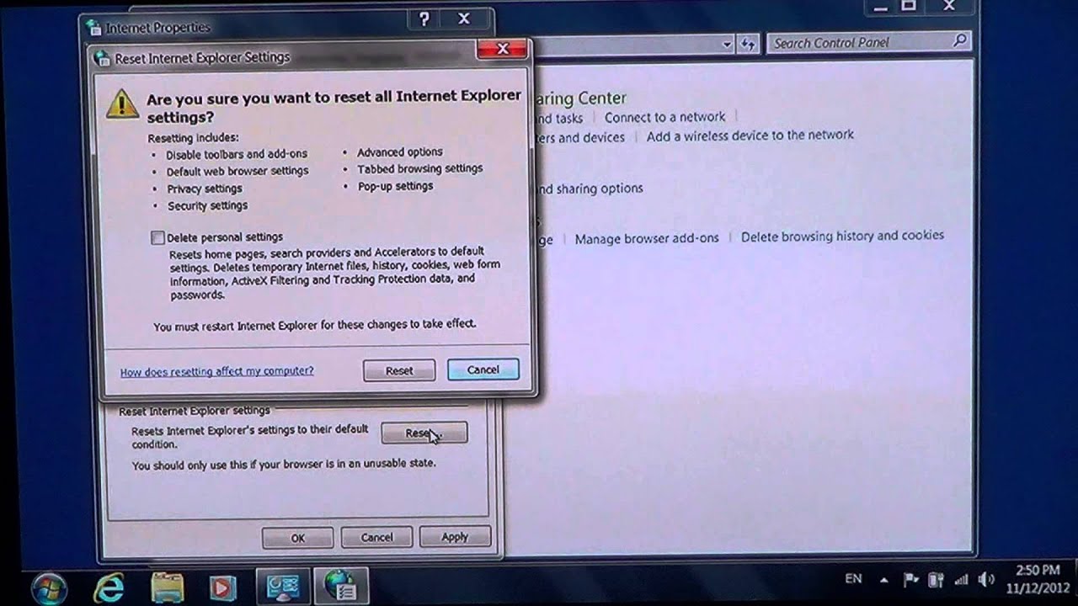This screenshot has width=1078, height=606.
Task: Open the Action Center flag icon
Action: pyautogui.click(x=910, y=580)
